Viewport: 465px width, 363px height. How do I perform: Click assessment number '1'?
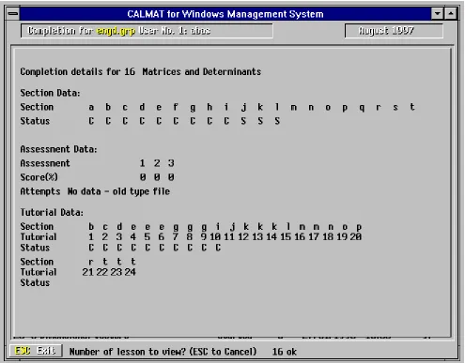pyautogui.click(x=142, y=163)
